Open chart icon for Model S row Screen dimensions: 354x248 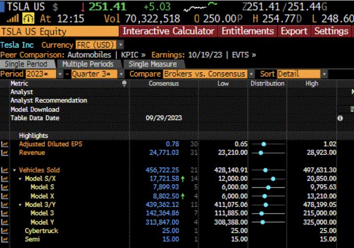(4, 187)
